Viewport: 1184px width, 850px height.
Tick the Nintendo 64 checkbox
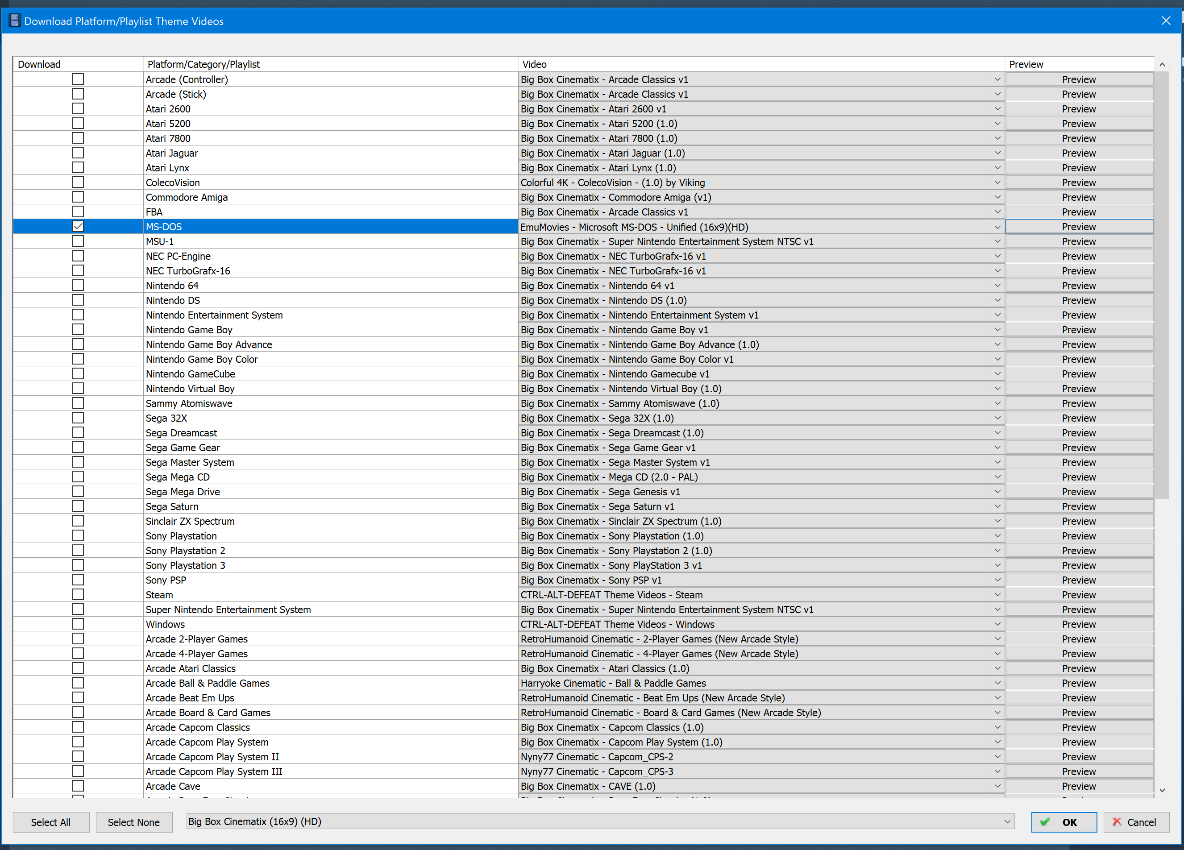click(x=78, y=286)
